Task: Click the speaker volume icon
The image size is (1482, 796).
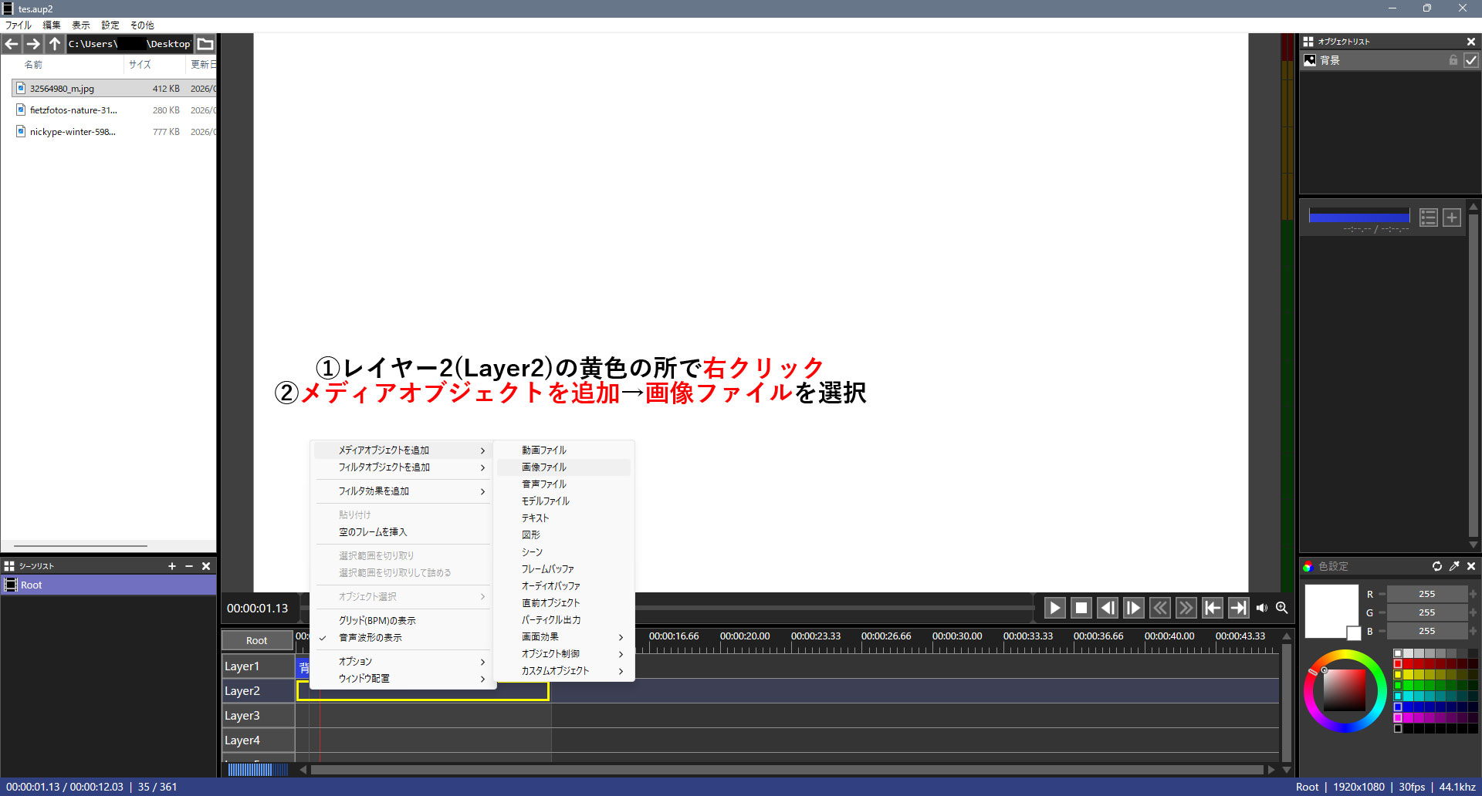Action: pos(1262,608)
